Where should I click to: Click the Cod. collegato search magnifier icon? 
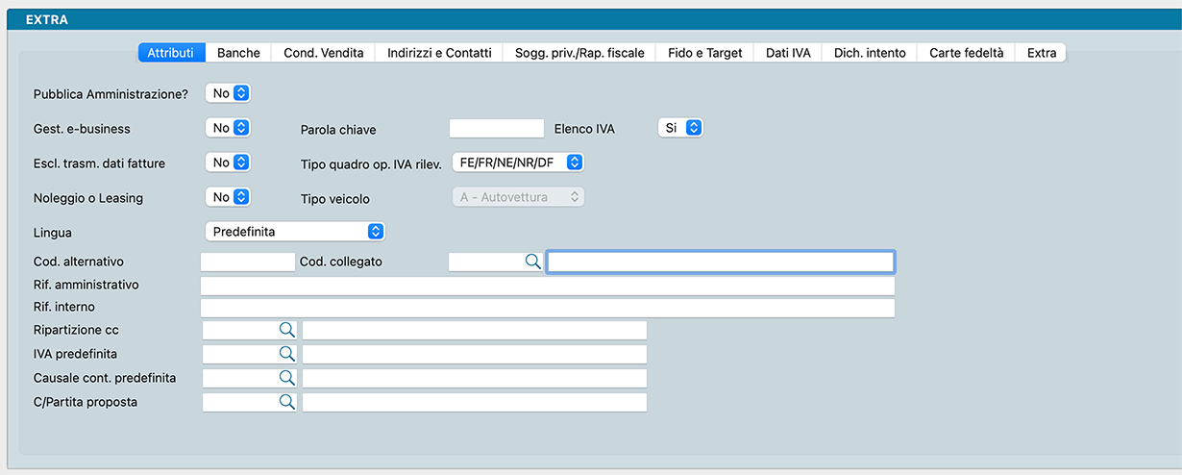(x=532, y=262)
